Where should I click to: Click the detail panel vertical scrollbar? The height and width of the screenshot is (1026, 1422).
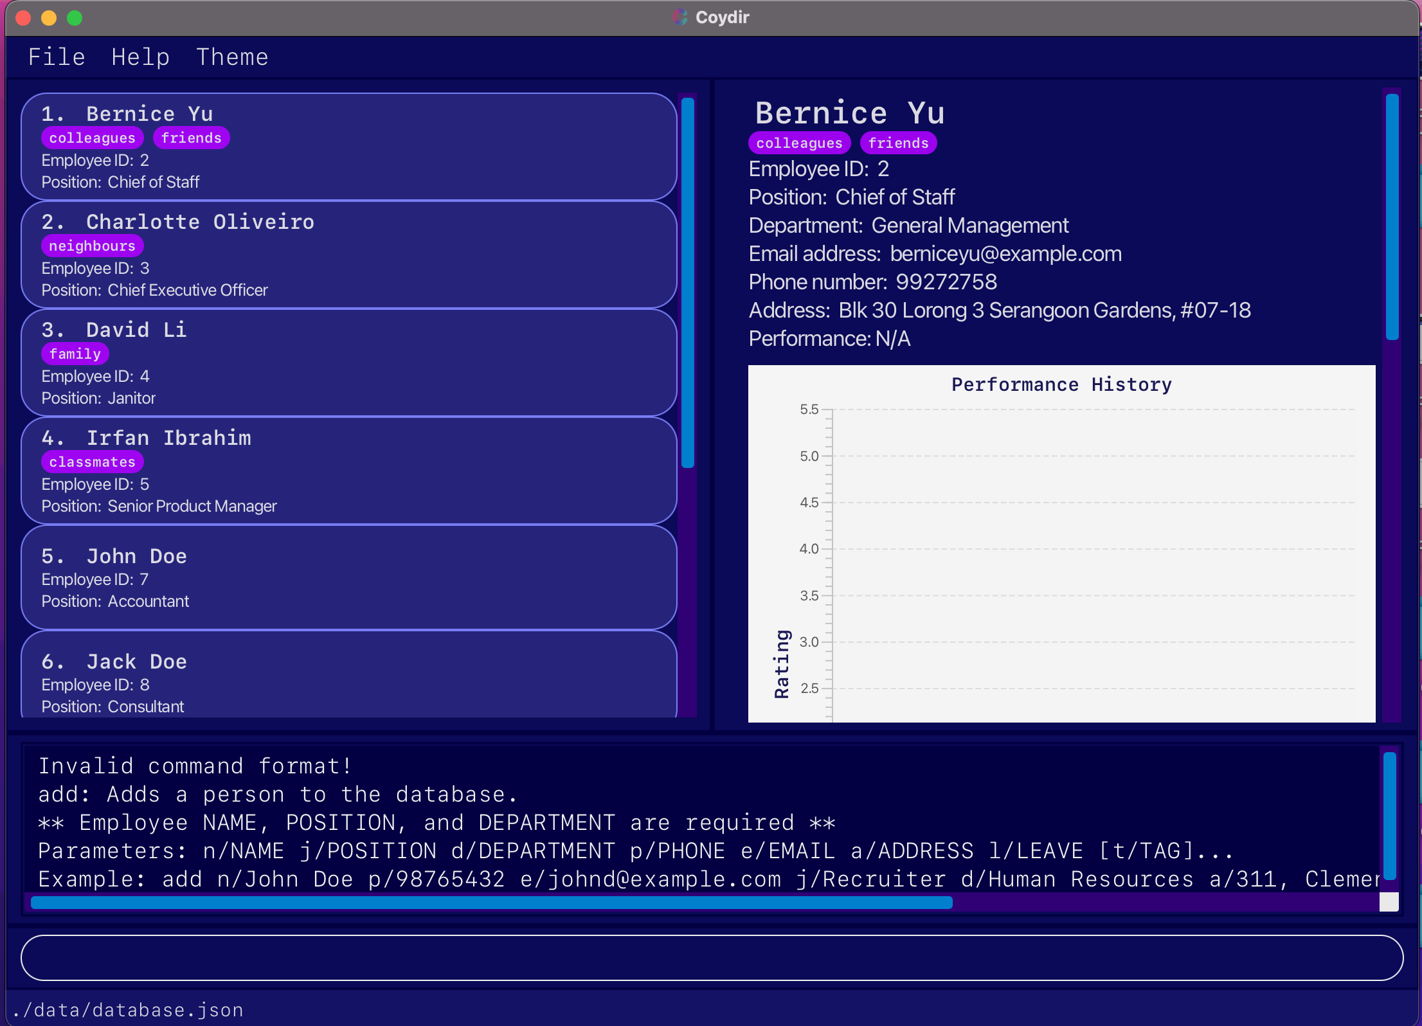[1392, 217]
